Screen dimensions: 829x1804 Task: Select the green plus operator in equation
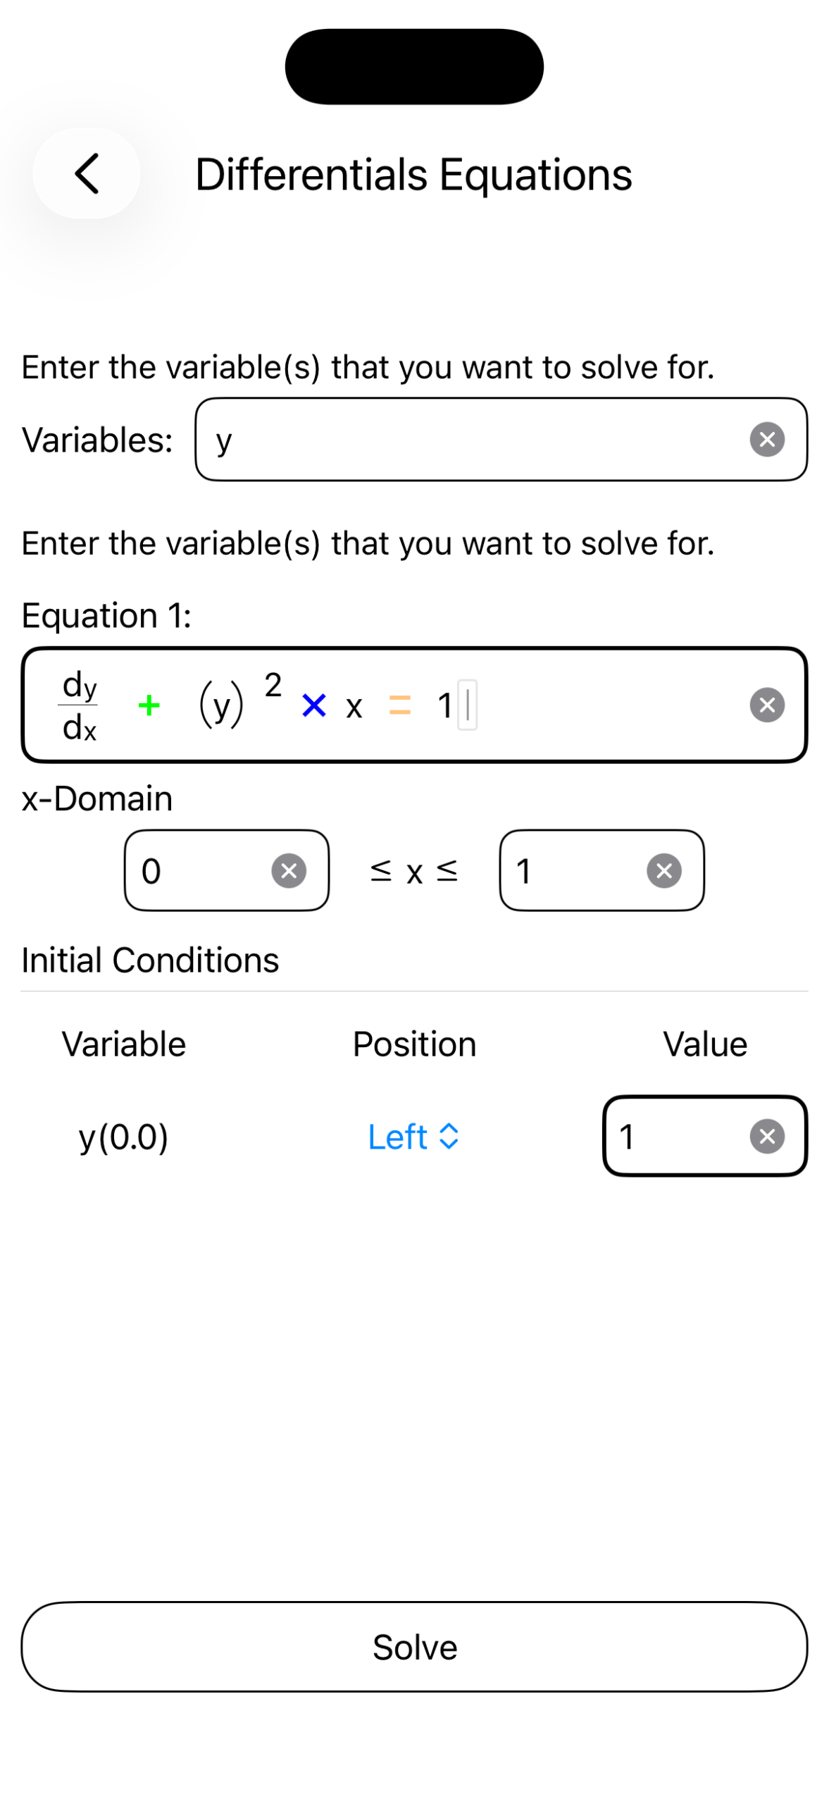pos(149,705)
